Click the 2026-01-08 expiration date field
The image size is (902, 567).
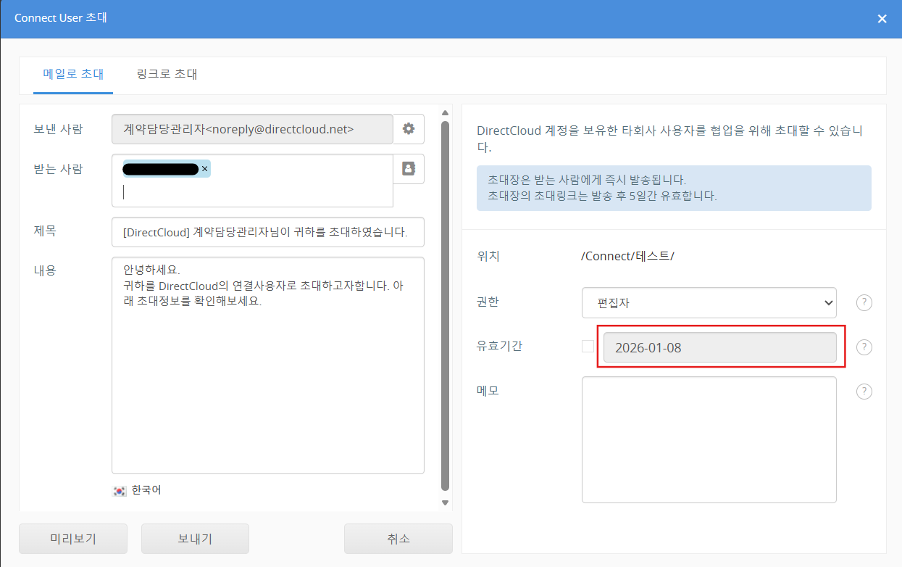719,347
